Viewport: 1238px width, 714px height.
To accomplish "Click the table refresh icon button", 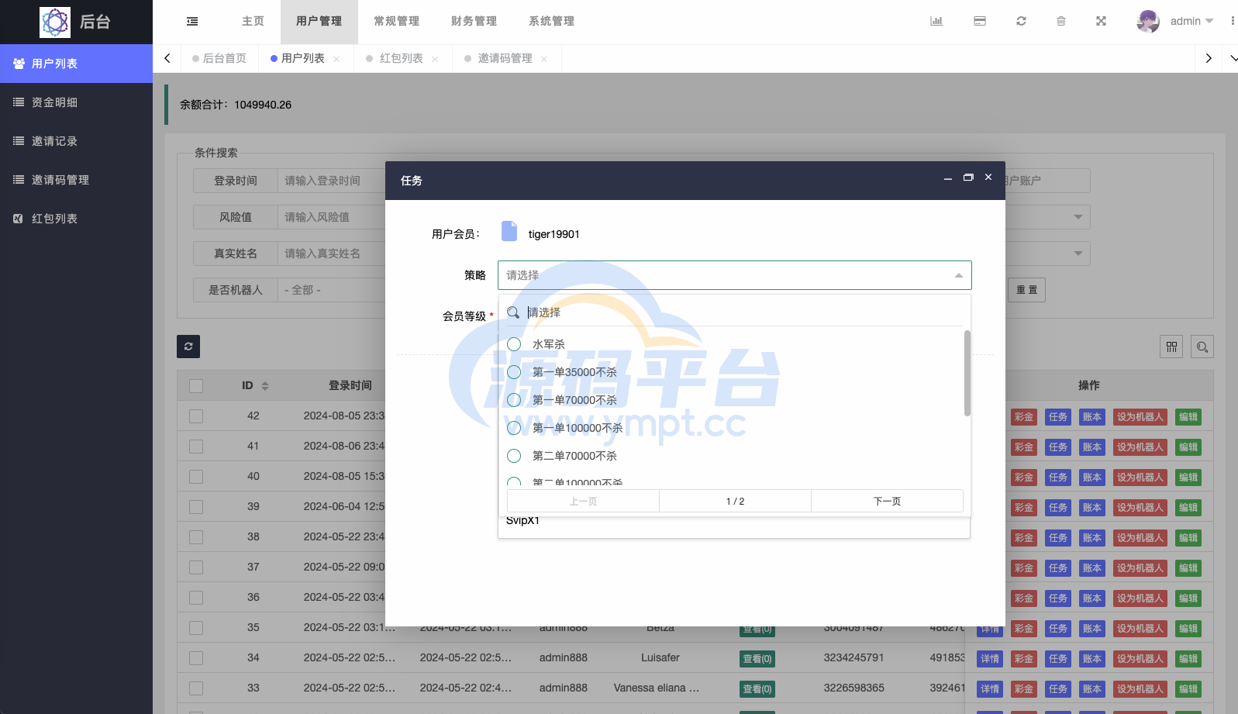I will coord(188,347).
